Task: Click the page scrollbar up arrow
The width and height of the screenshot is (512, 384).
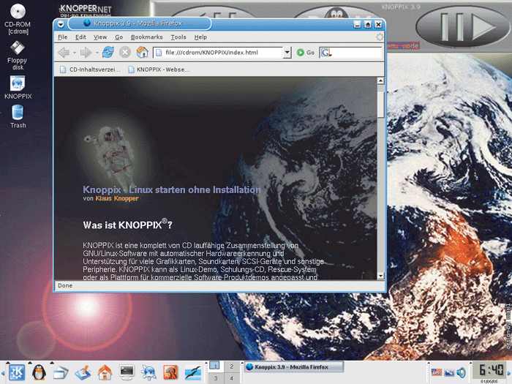Action: [x=380, y=80]
